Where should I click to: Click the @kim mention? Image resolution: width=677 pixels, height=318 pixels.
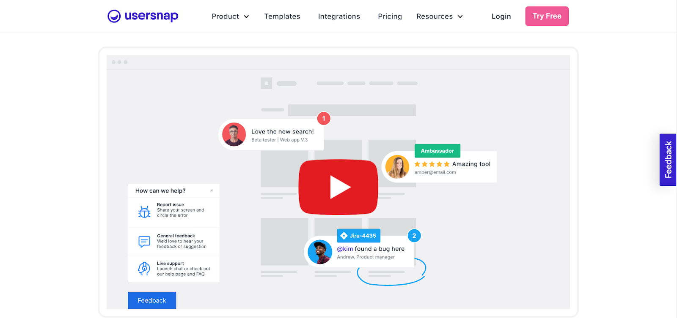point(345,249)
